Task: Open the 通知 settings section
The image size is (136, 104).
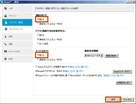Action: click(x=17, y=37)
